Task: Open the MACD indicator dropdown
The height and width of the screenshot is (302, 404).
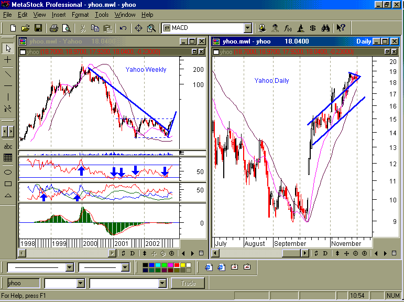Action: [248, 28]
